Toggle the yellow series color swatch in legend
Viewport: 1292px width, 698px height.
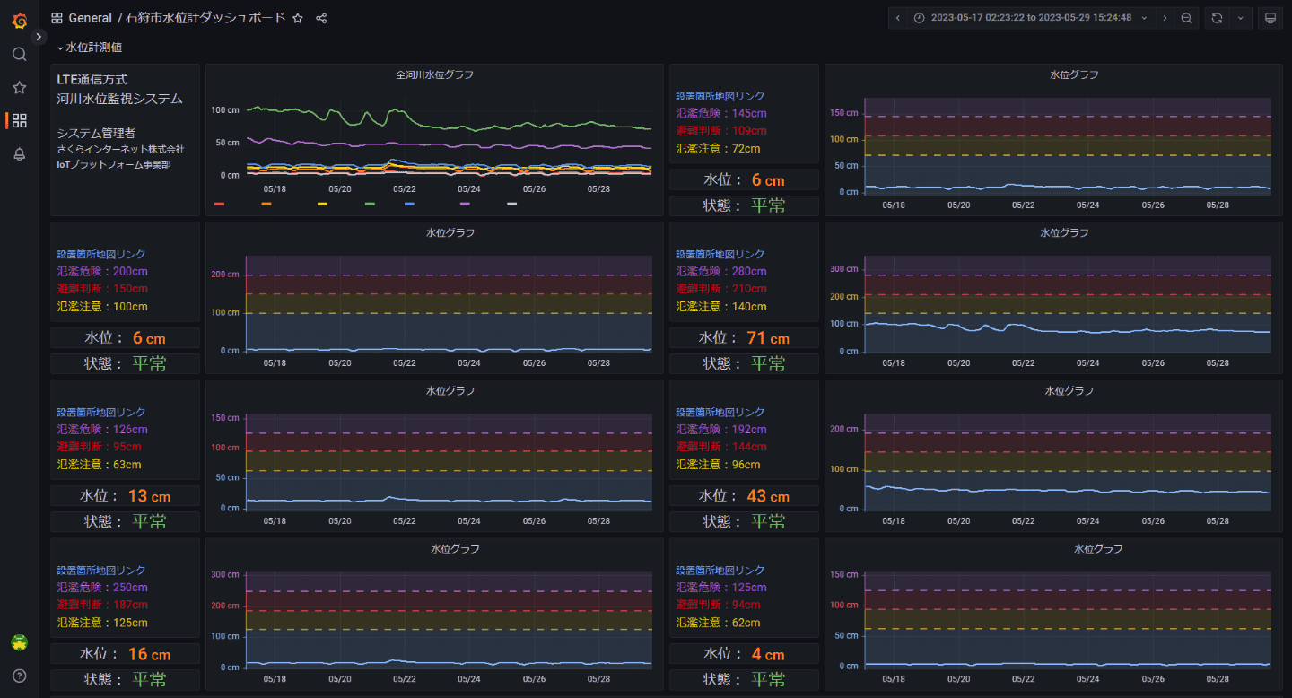(x=322, y=205)
